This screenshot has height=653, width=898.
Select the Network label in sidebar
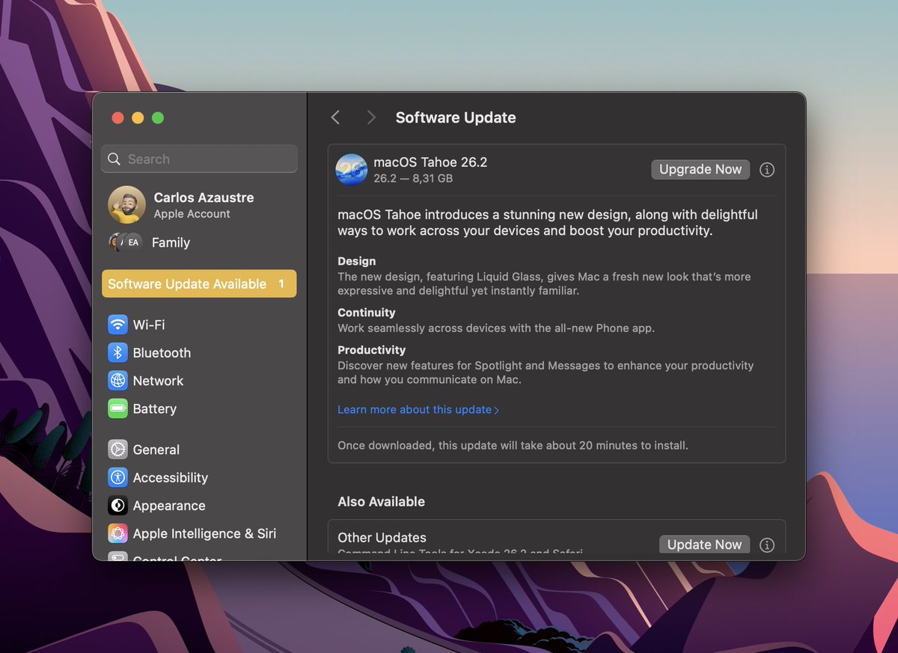point(158,381)
